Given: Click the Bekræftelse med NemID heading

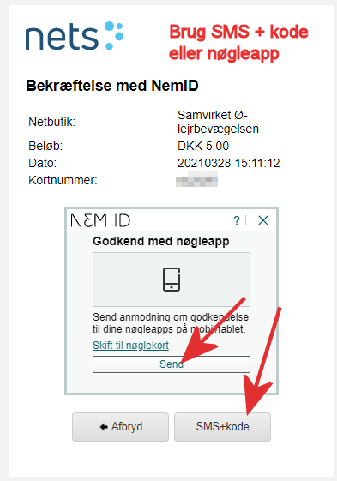Looking at the screenshot, I should coord(112,86).
